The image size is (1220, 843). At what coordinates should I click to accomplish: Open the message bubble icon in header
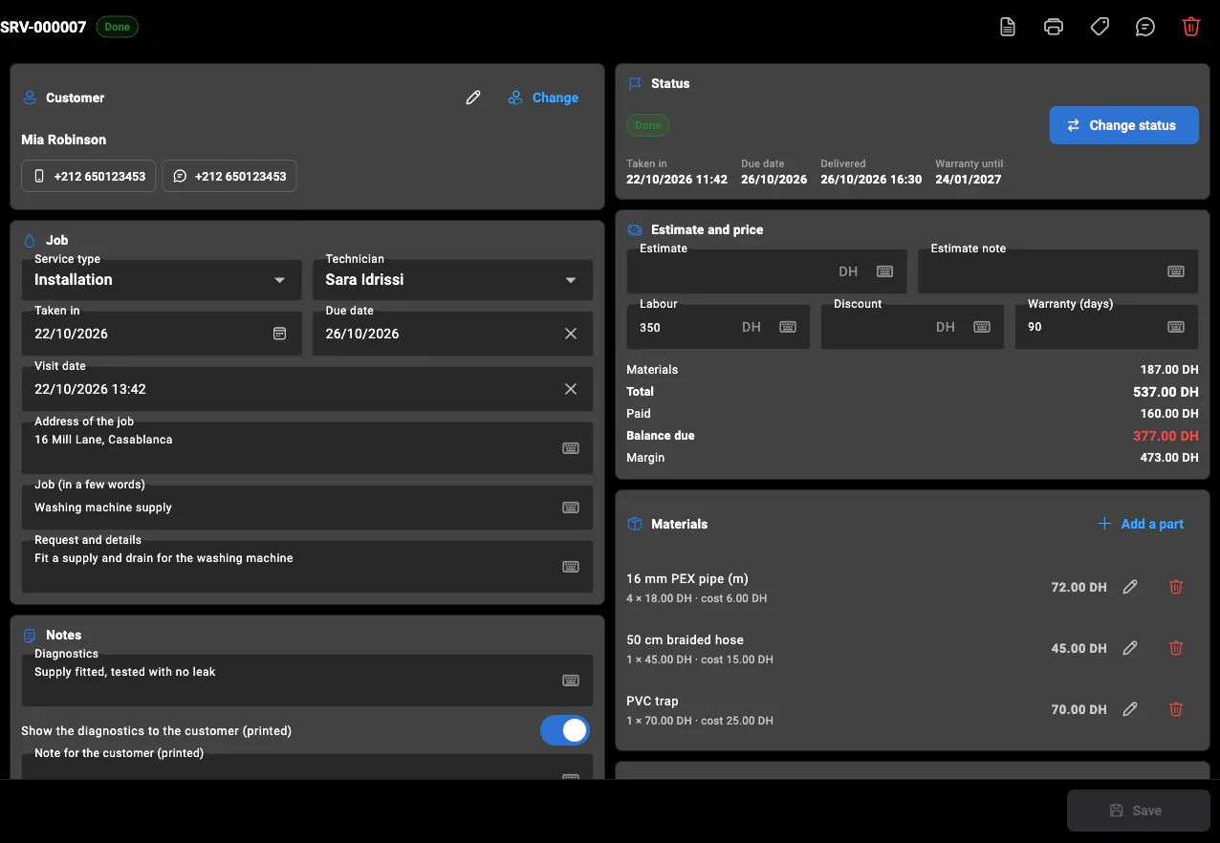pyautogui.click(x=1145, y=27)
